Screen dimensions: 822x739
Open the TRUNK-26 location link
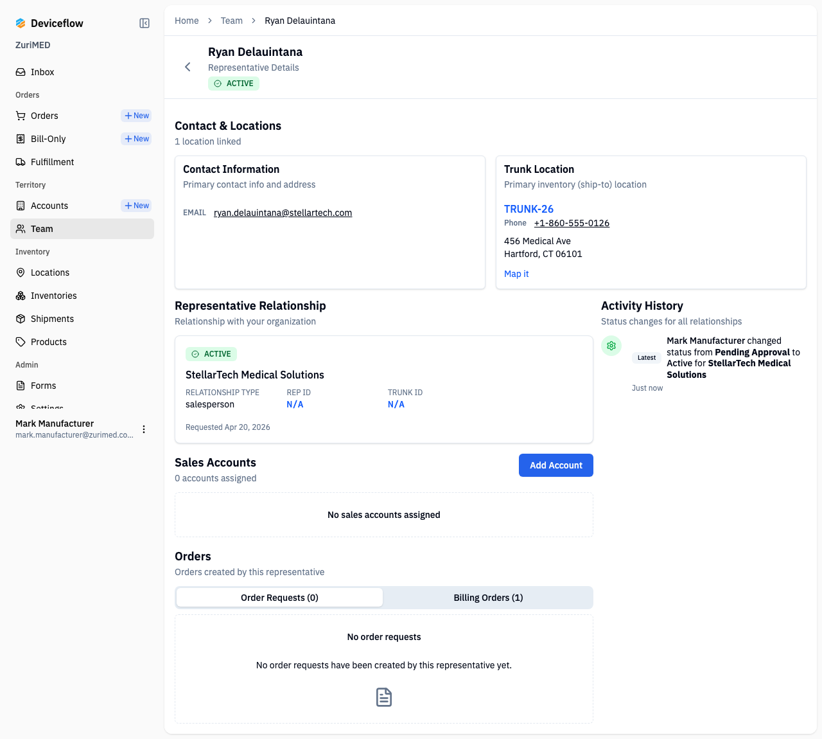click(x=529, y=209)
